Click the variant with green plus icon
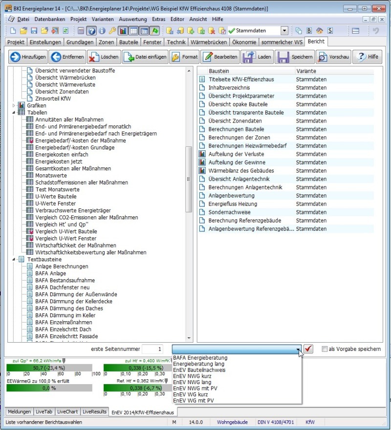This screenshot has width=391, height=430. [191, 31]
